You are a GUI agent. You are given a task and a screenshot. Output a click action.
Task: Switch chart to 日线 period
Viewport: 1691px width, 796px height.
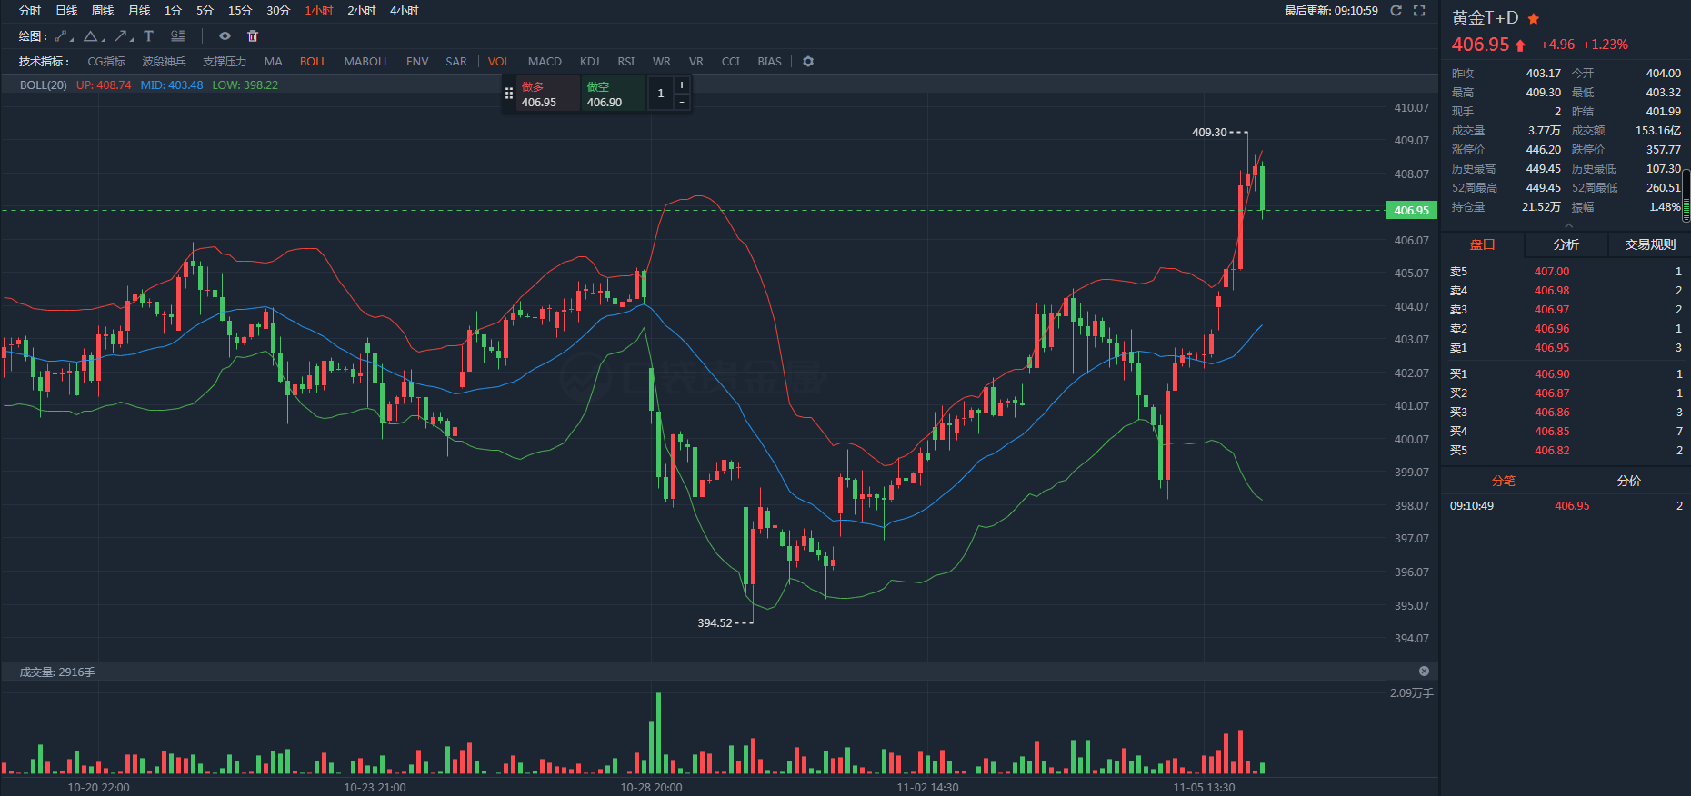click(66, 11)
